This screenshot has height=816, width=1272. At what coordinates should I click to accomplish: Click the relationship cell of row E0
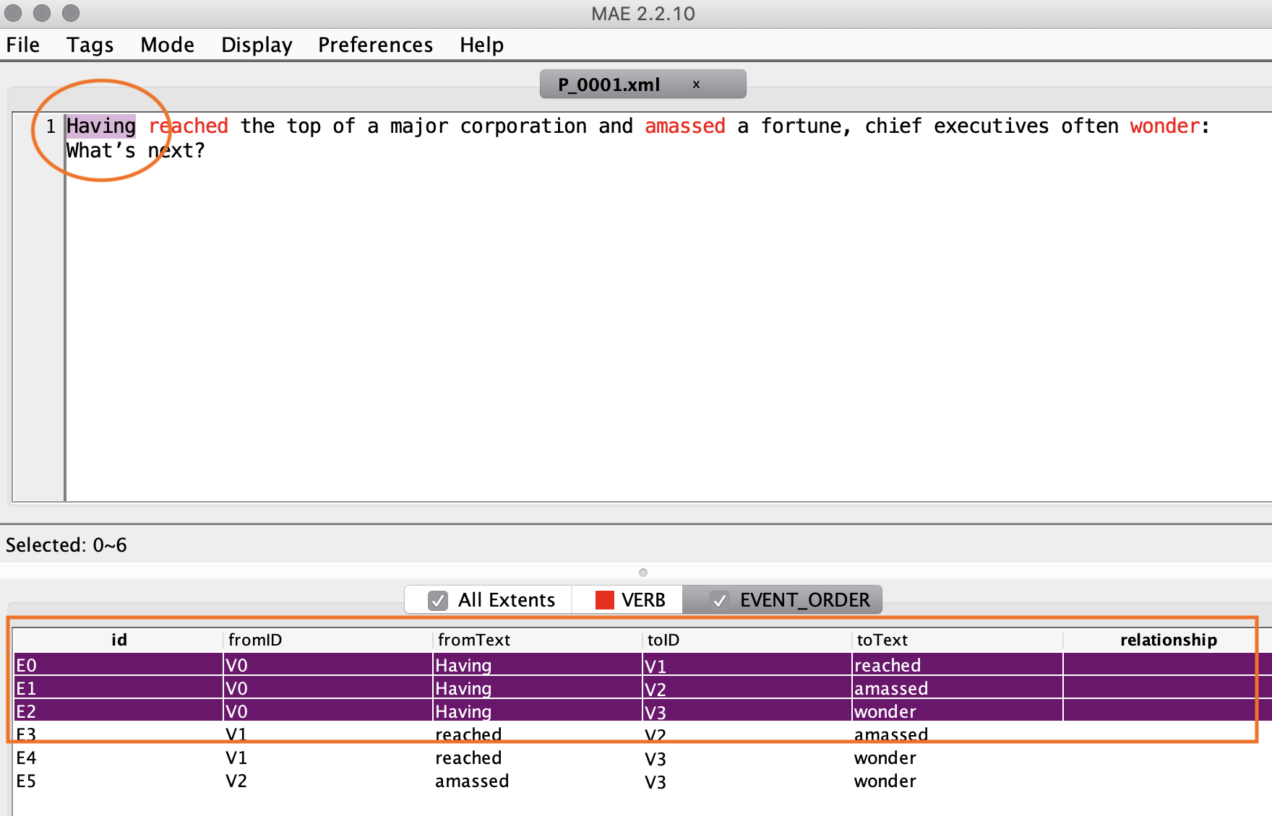[1168, 665]
